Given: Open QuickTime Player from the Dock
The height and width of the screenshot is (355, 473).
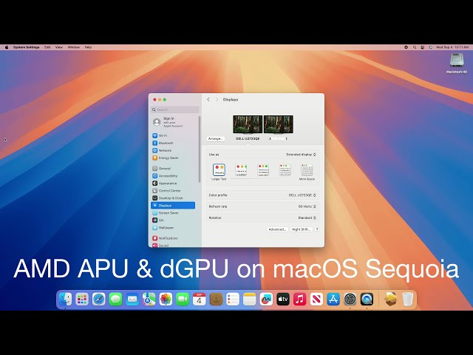Looking at the screenshot, I should pyautogui.click(x=367, y=299).
